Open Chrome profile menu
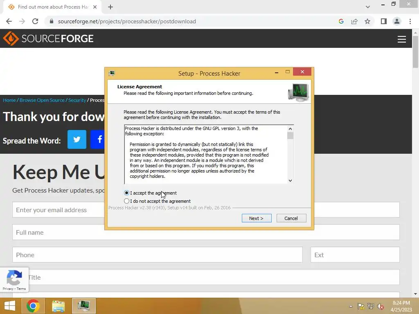Viewport: 419px width, 314px height. point(397,21)
